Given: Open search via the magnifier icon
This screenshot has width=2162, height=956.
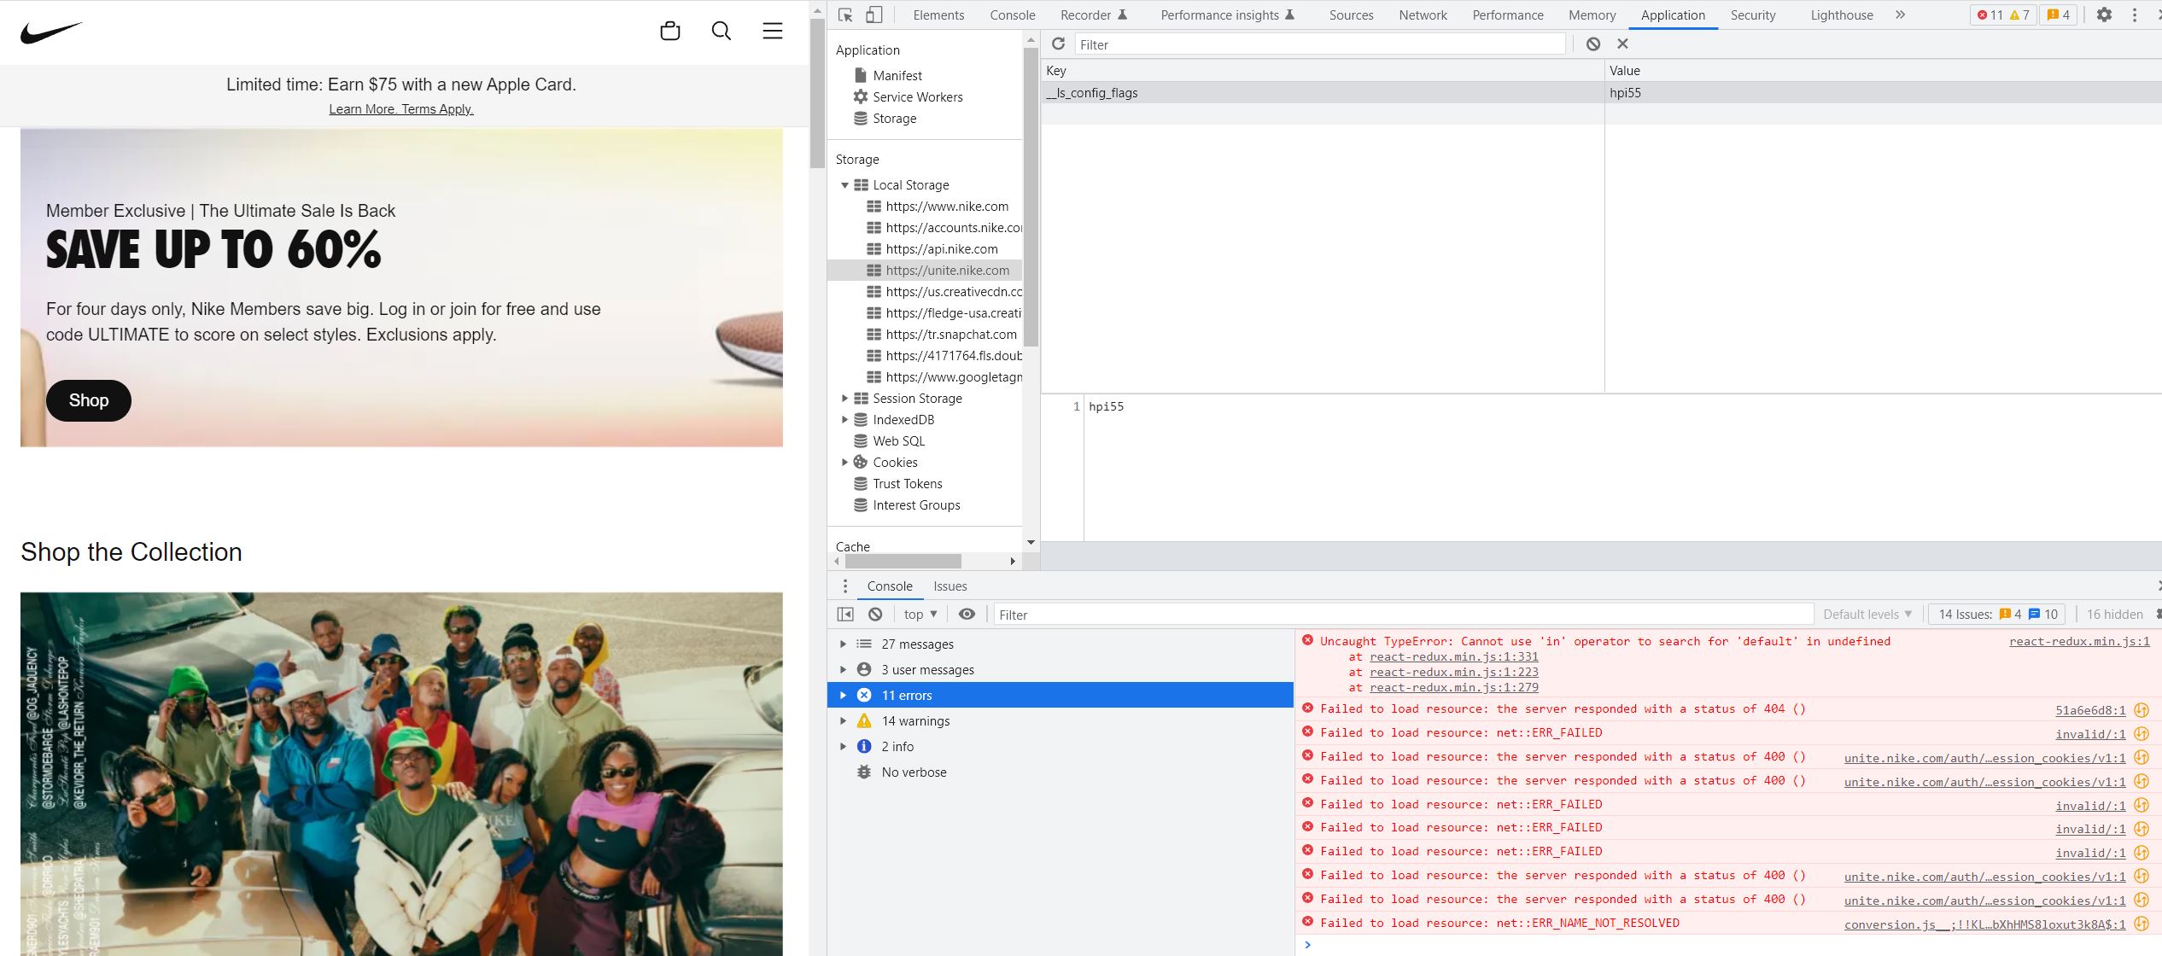Looking at the screenshot, I should pyautogui.click(x=721, y=31).
